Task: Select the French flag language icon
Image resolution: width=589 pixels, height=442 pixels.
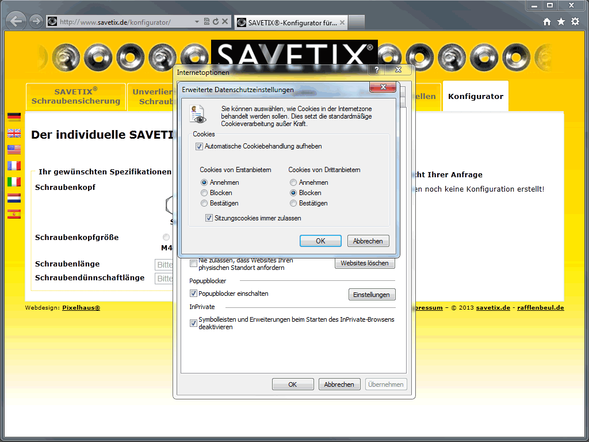Action: pyautogui.click(x=14, y=165)
